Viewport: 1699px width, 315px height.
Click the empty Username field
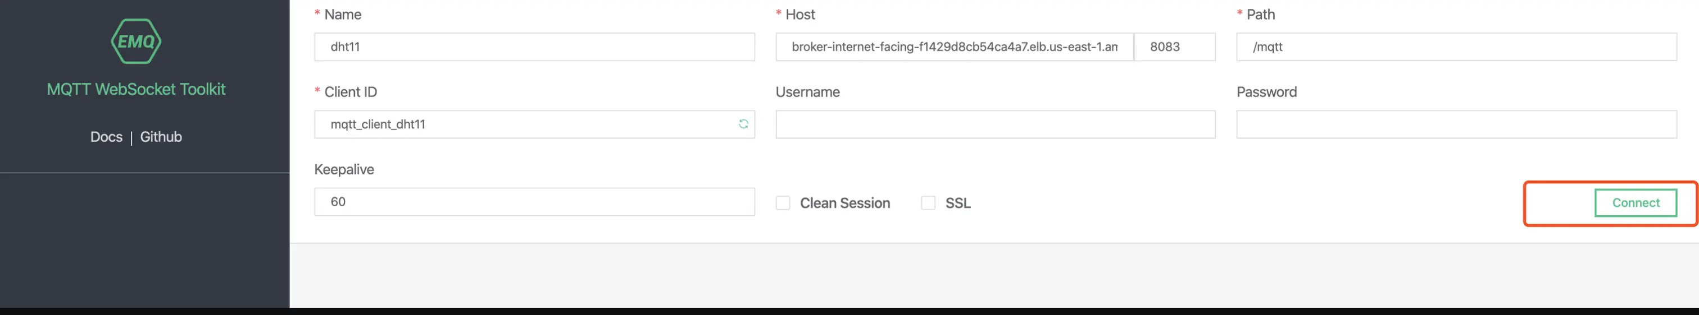click(x=995, y=124)
